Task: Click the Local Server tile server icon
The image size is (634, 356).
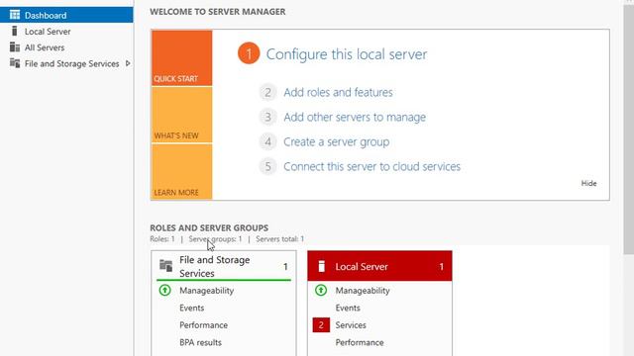Action: point(321,266)
